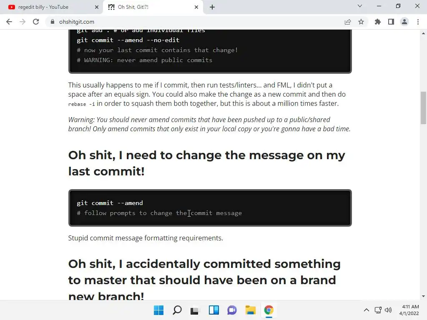Image resolution: width=427 pixels, height=320 pixels.
Task: Open the Extensions puzzle icon
Action: click(x=378, y=22)
